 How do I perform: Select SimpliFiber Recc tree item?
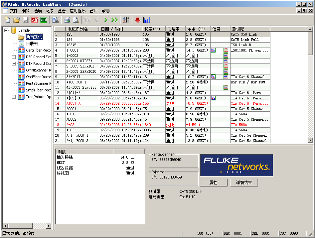point(38,90)
